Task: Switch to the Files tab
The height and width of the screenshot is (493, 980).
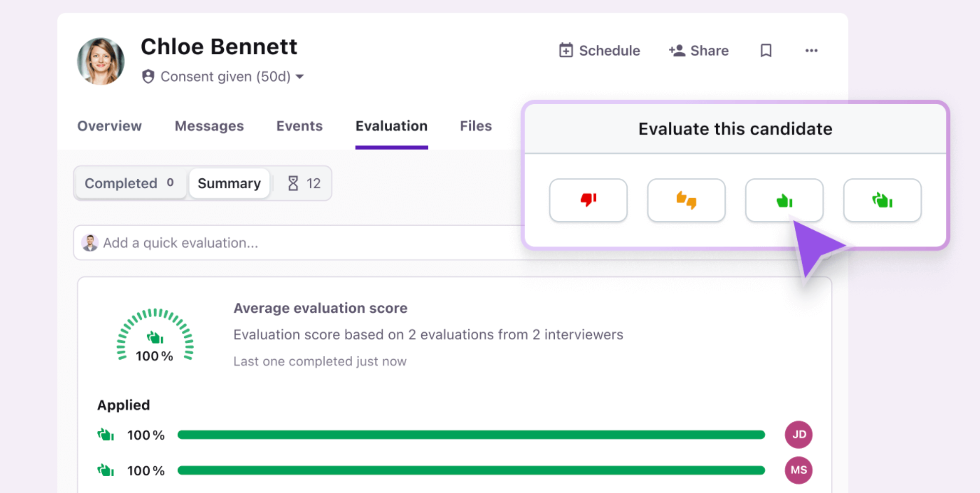Action: click(x=476, y=126)
